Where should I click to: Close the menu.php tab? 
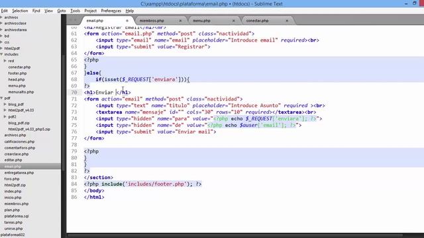[x=234, y=20]
